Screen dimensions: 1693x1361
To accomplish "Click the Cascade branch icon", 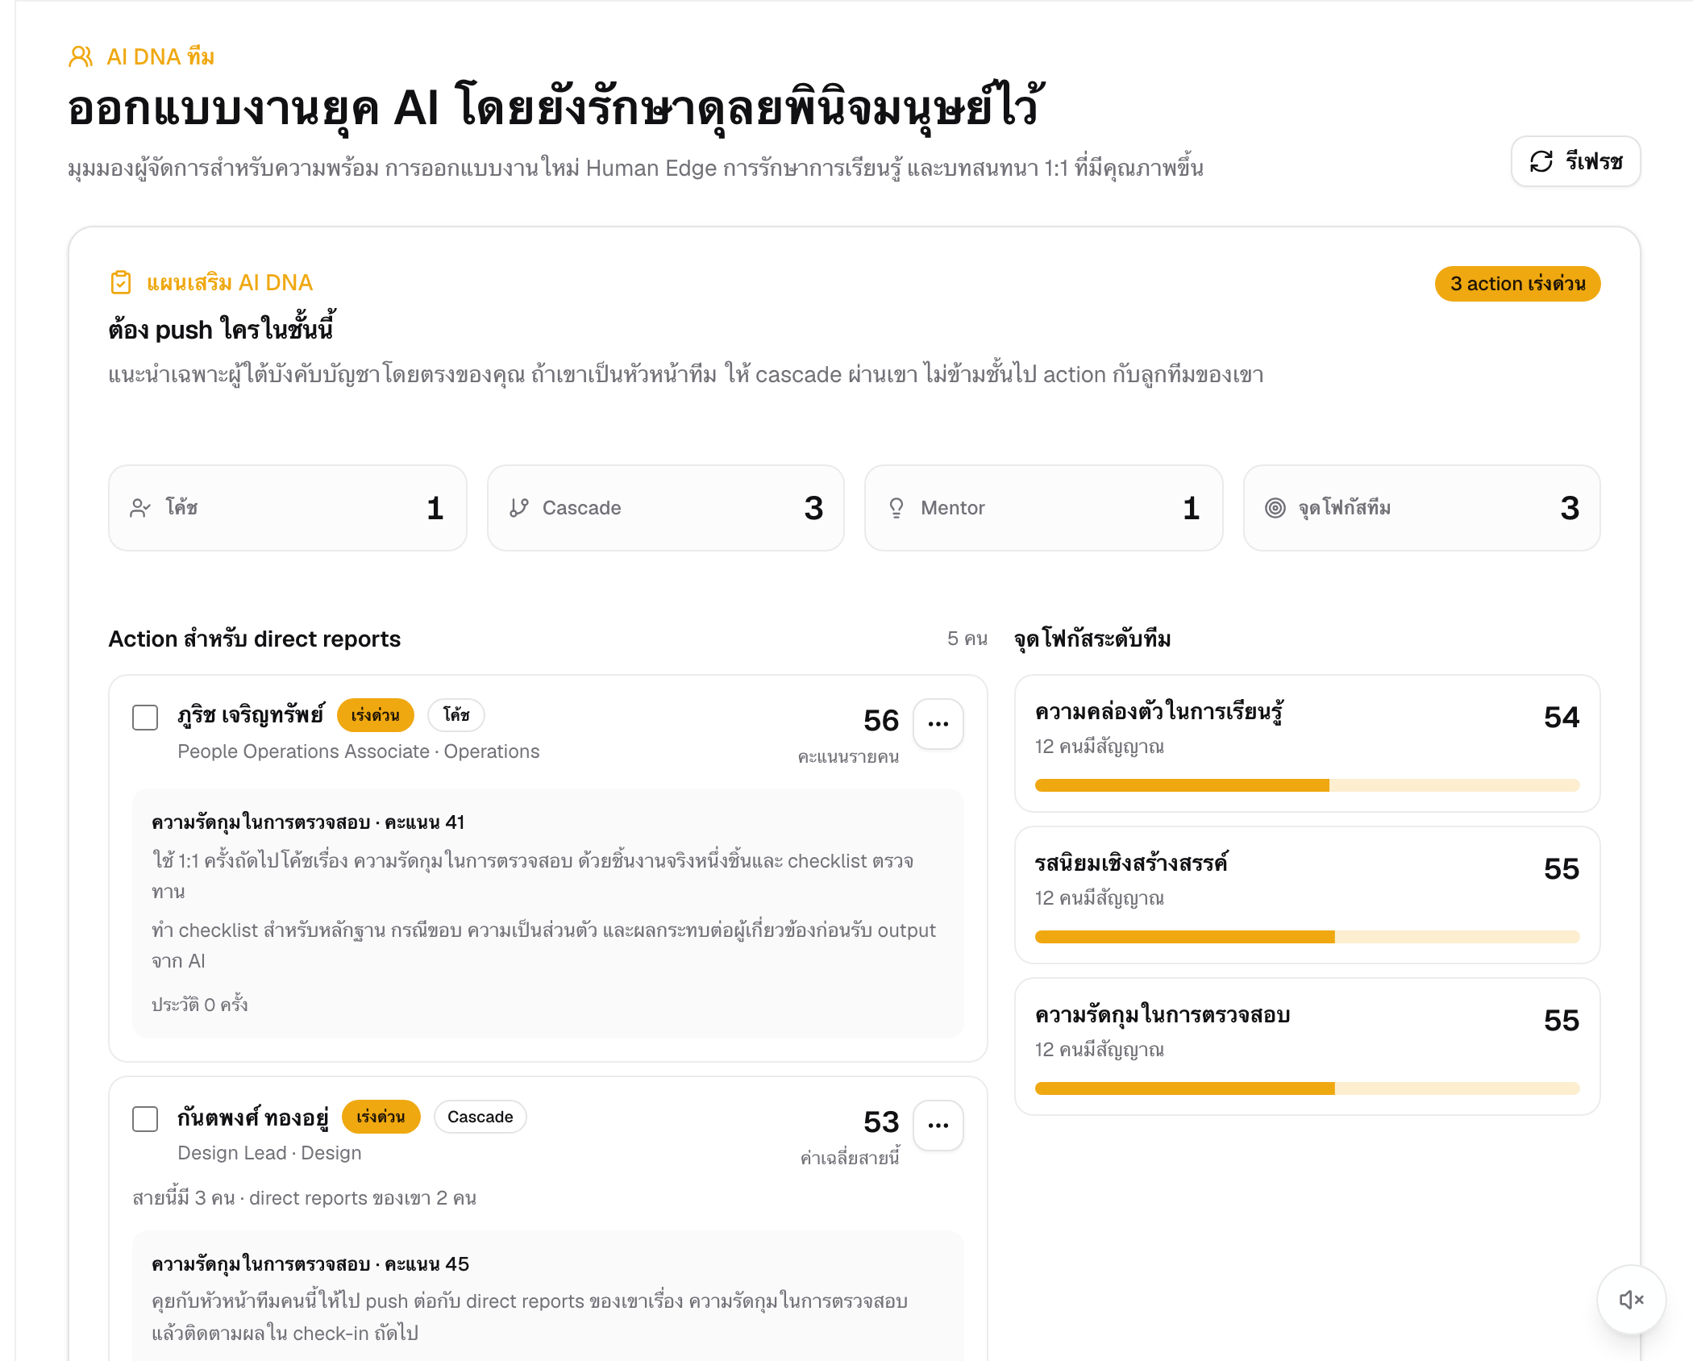I will (518, 508).
